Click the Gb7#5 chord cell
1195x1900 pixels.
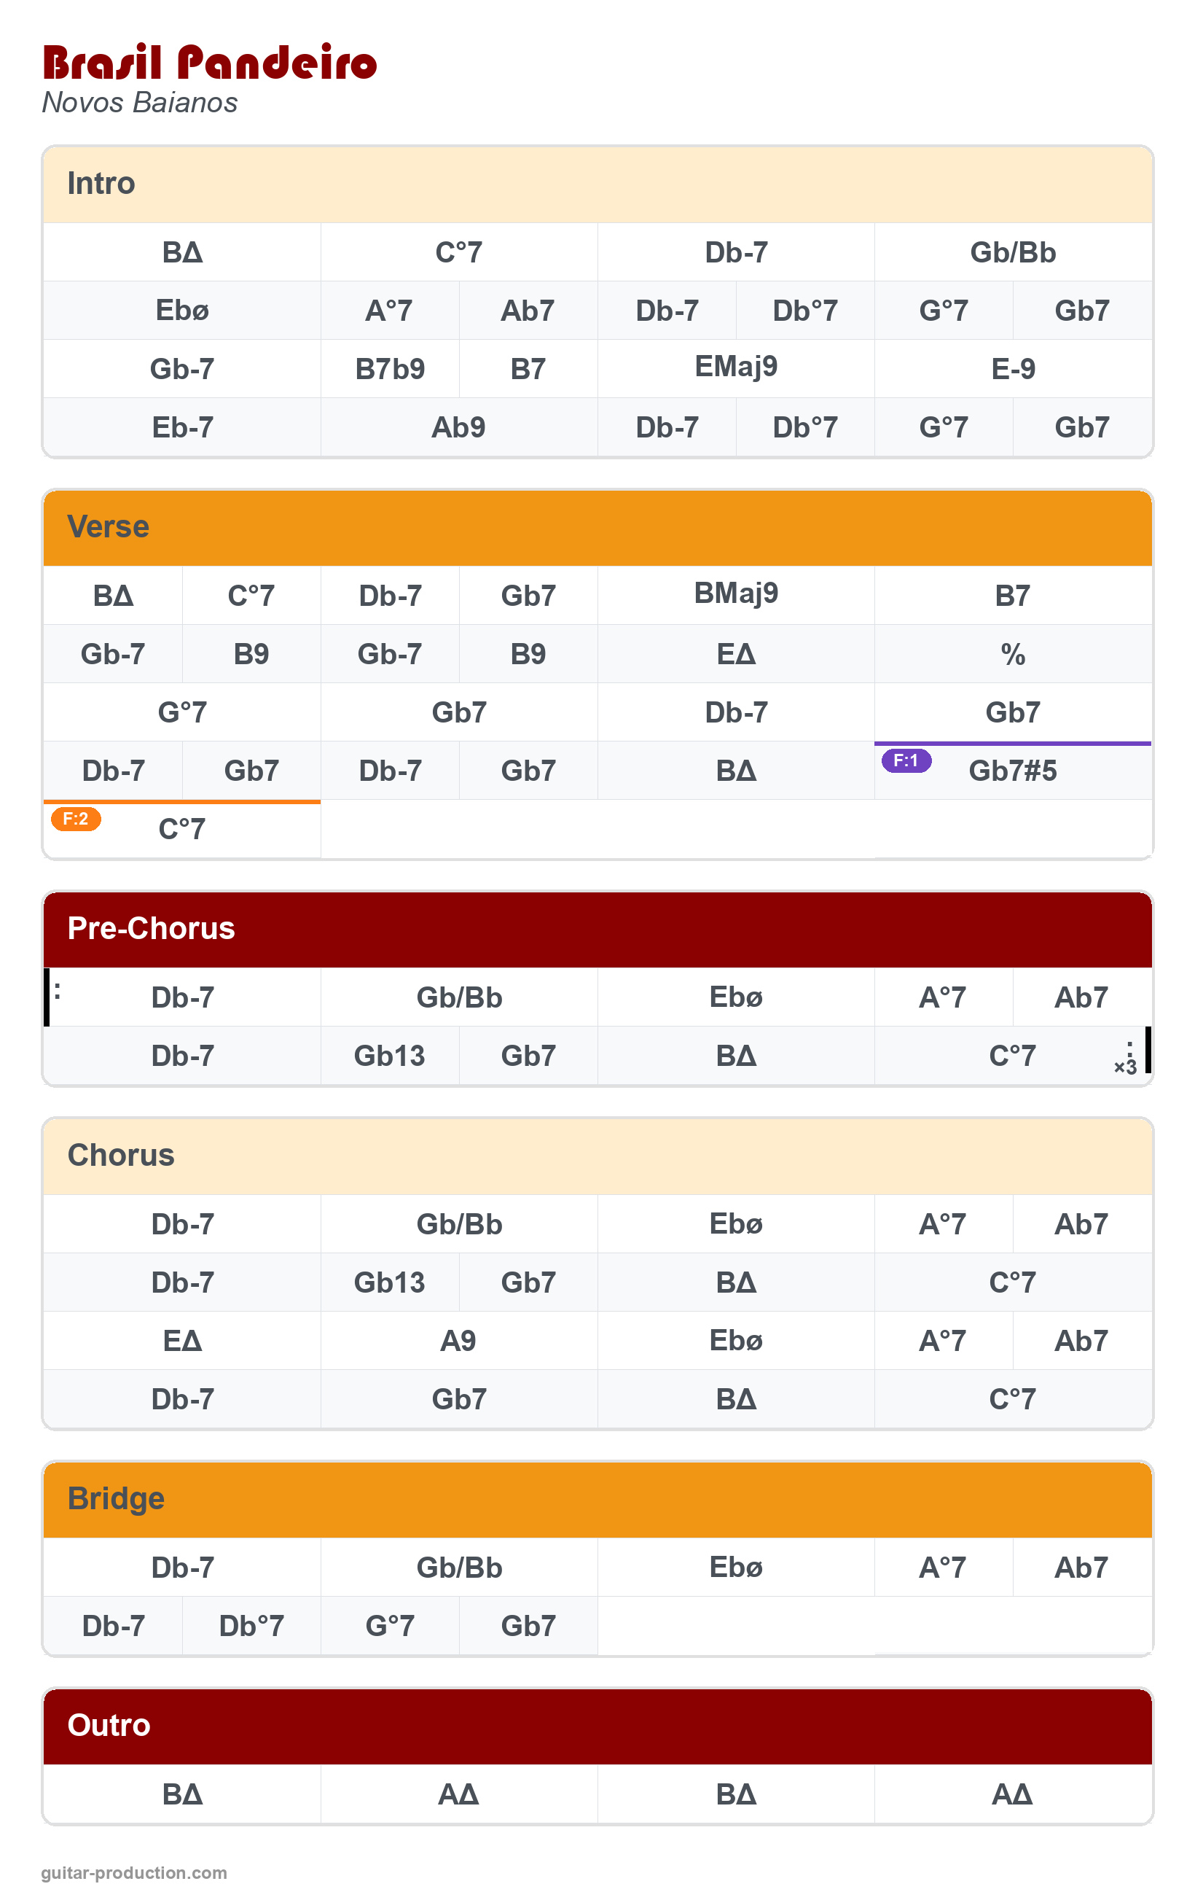pos(1012,771)
